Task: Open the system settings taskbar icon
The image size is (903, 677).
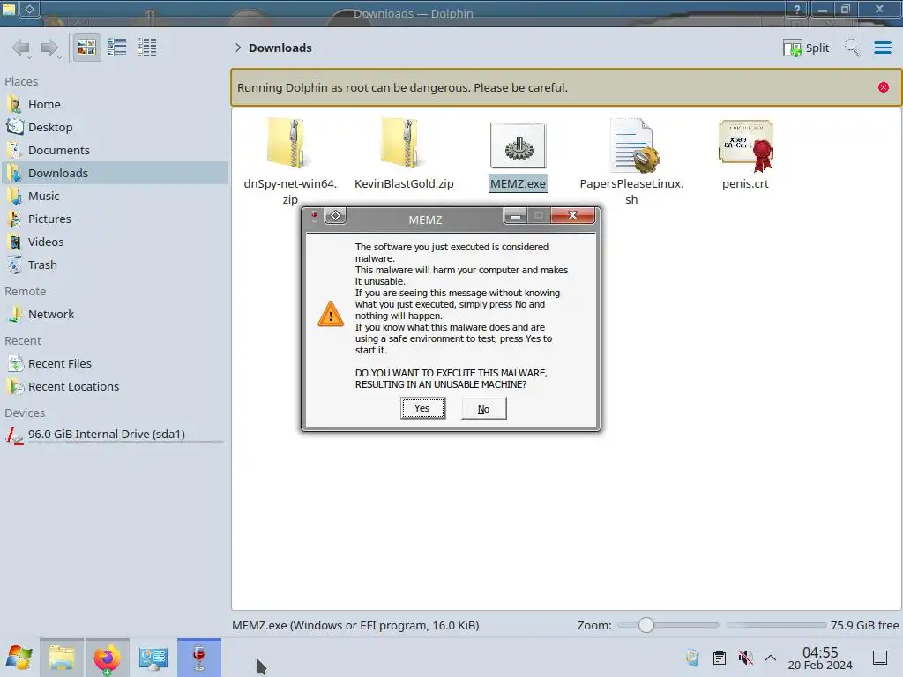Action: click(x=153, y=658)
